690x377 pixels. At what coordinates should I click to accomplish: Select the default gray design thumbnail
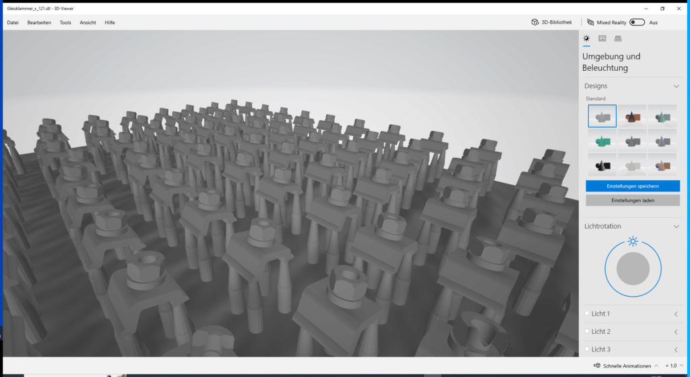click(x=602, y=116)
